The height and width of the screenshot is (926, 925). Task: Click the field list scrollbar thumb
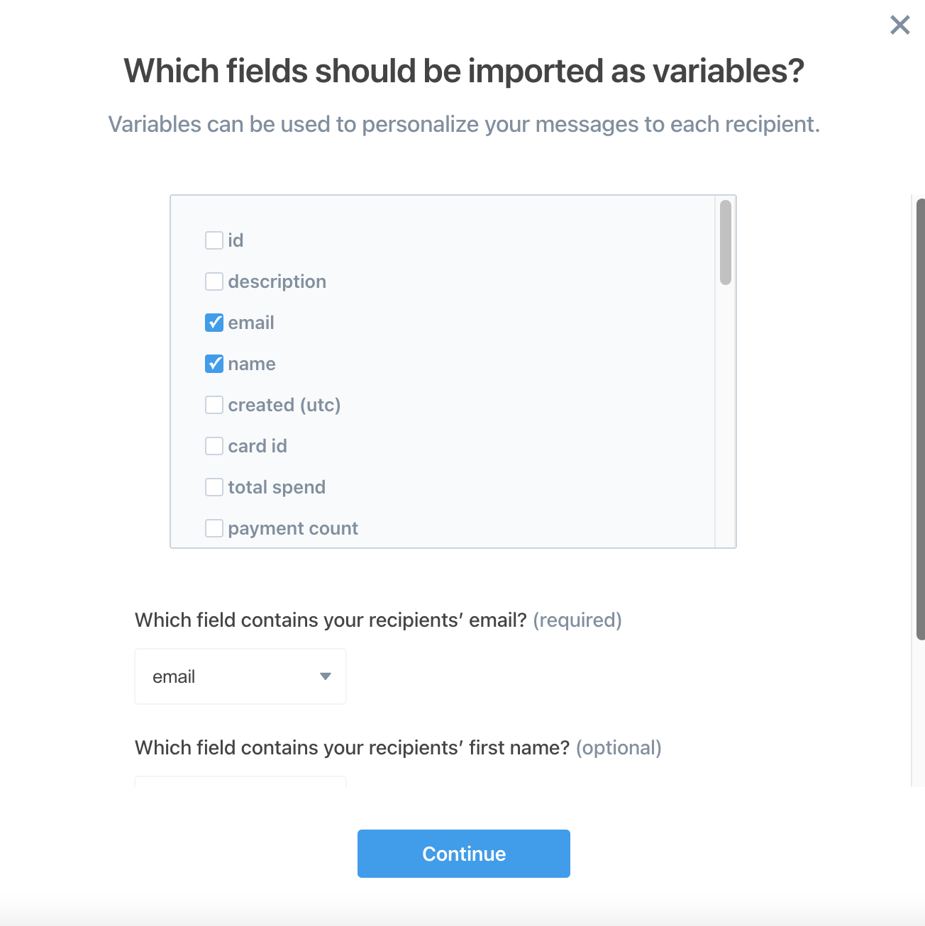pos(725,242)
